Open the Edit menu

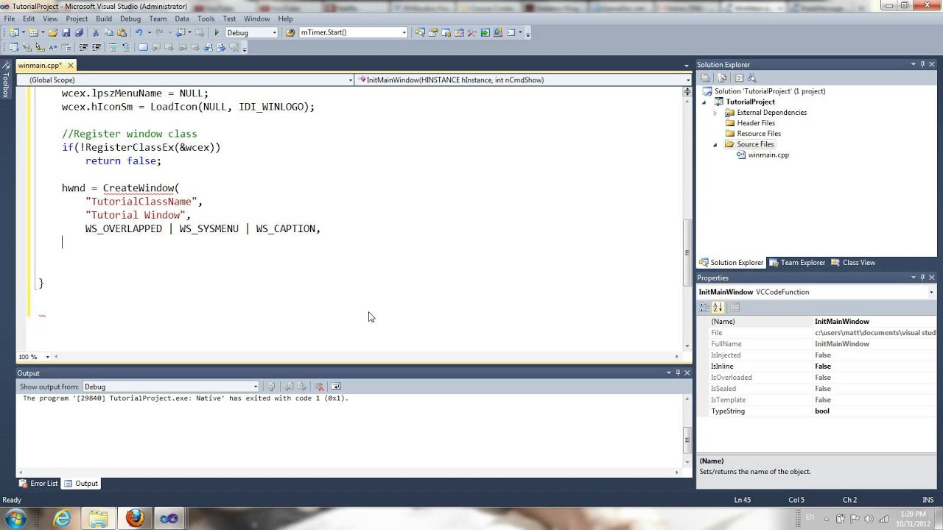pos(29,18)
